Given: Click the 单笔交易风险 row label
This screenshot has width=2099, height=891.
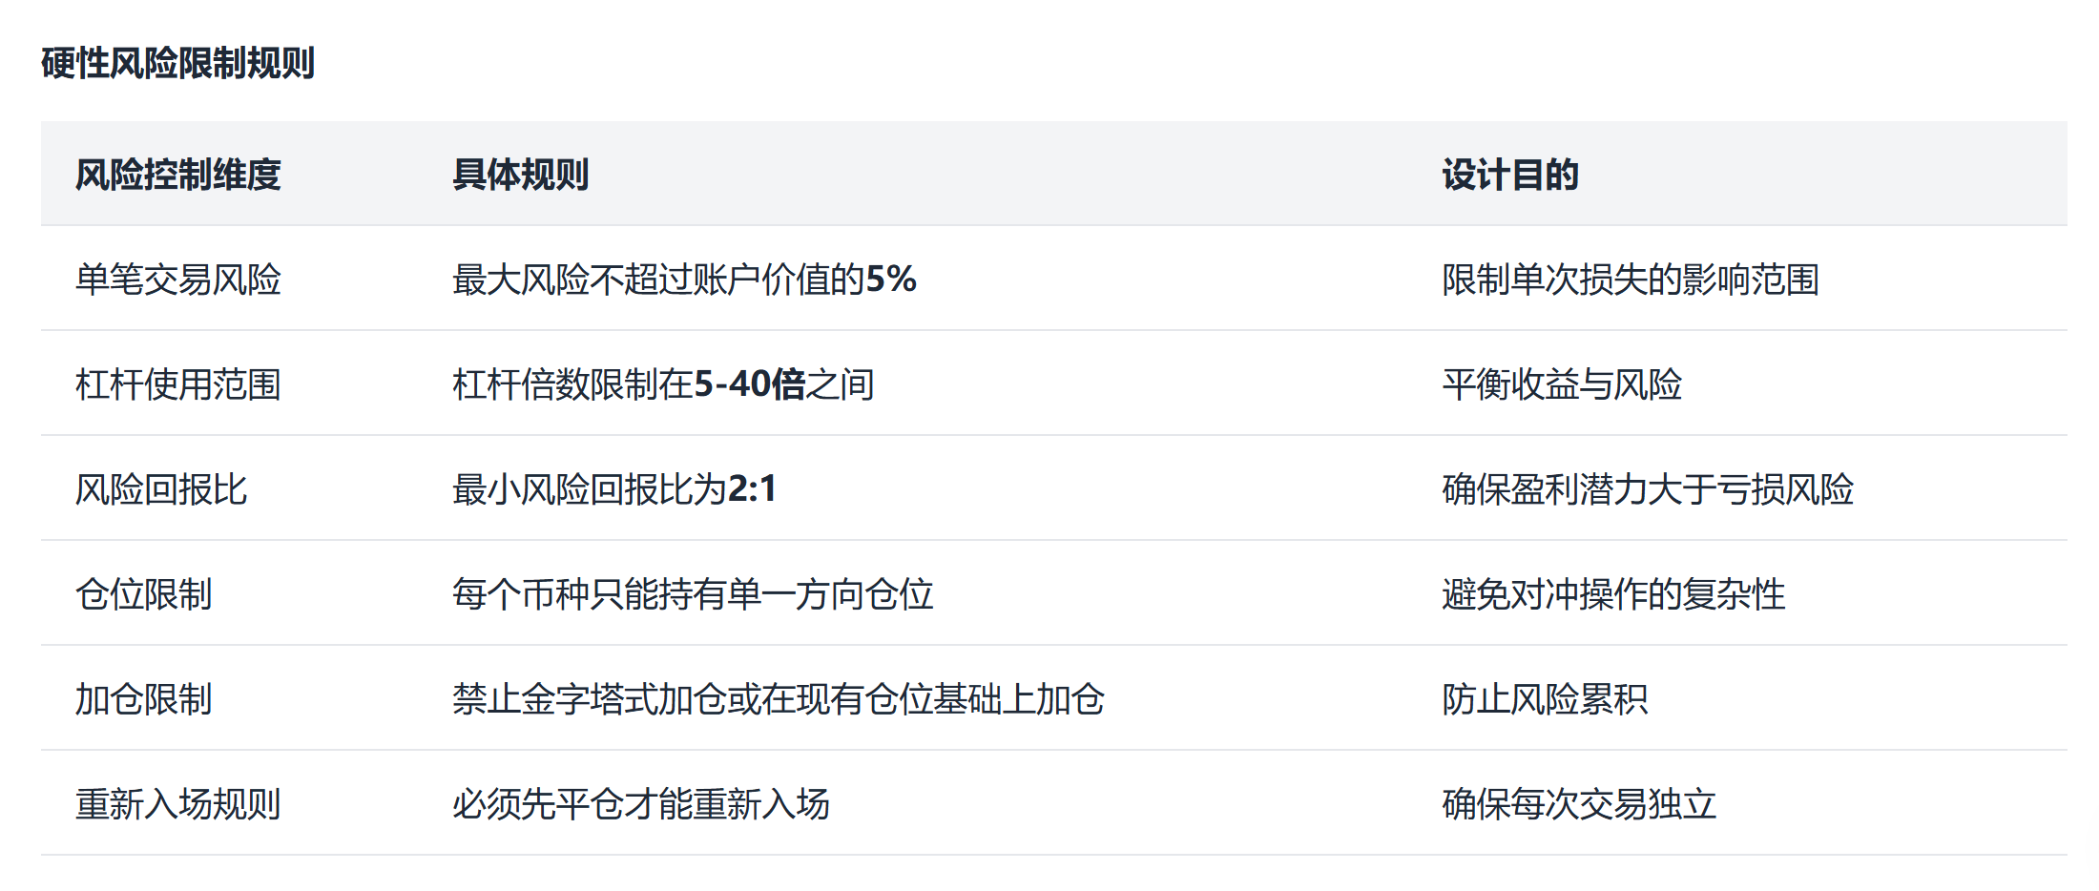Looking at the screenshot, I should 177,280.
